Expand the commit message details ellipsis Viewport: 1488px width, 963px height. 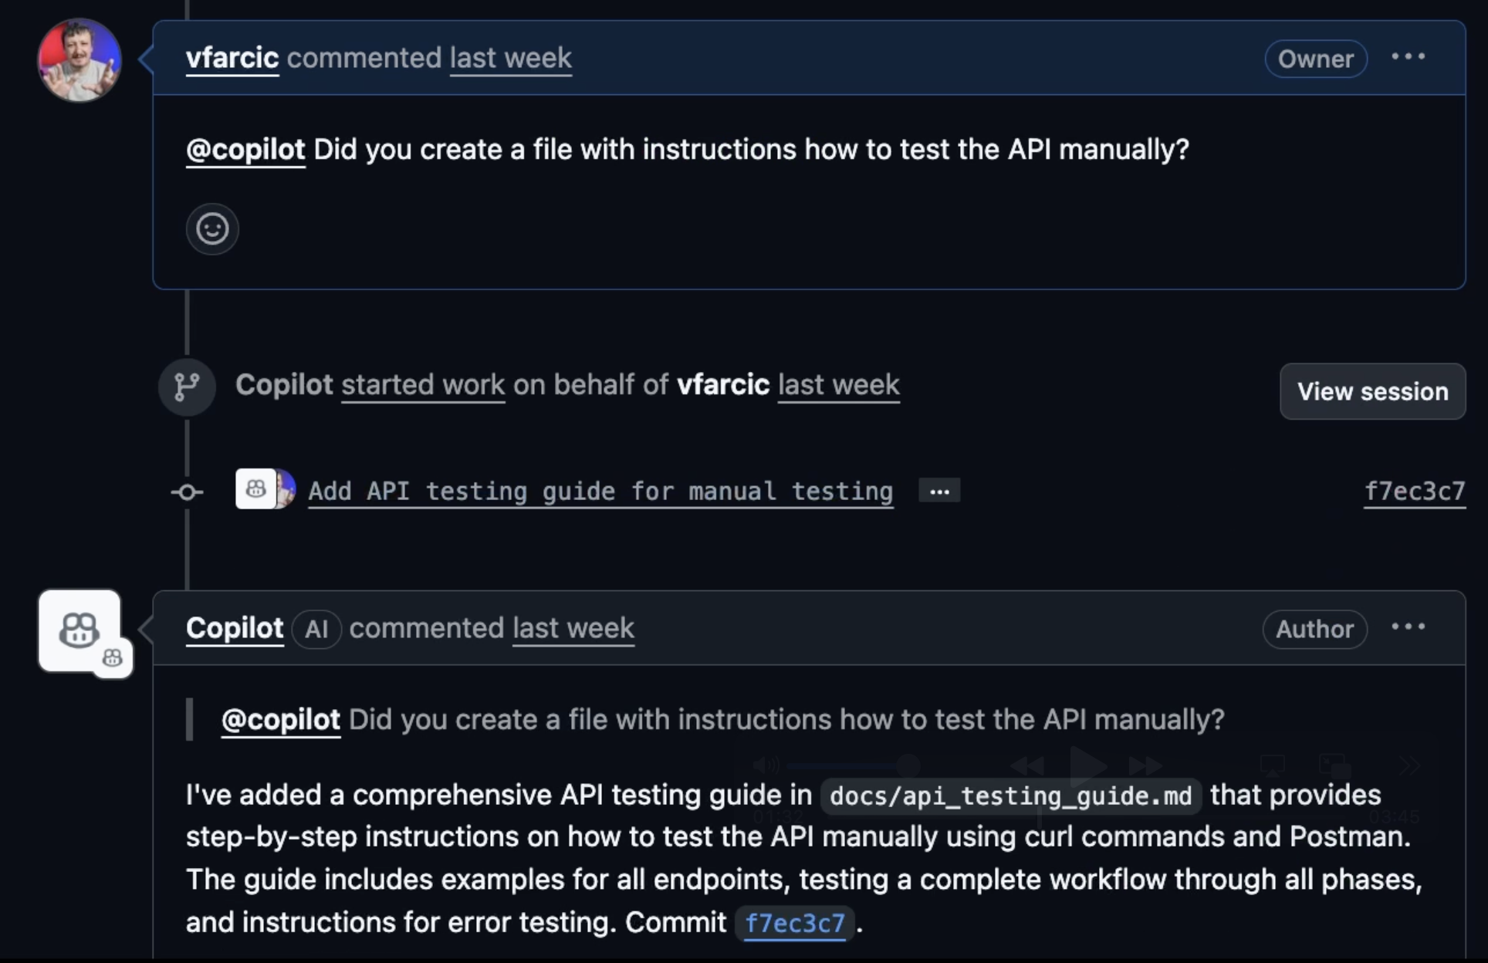point(939,491)
